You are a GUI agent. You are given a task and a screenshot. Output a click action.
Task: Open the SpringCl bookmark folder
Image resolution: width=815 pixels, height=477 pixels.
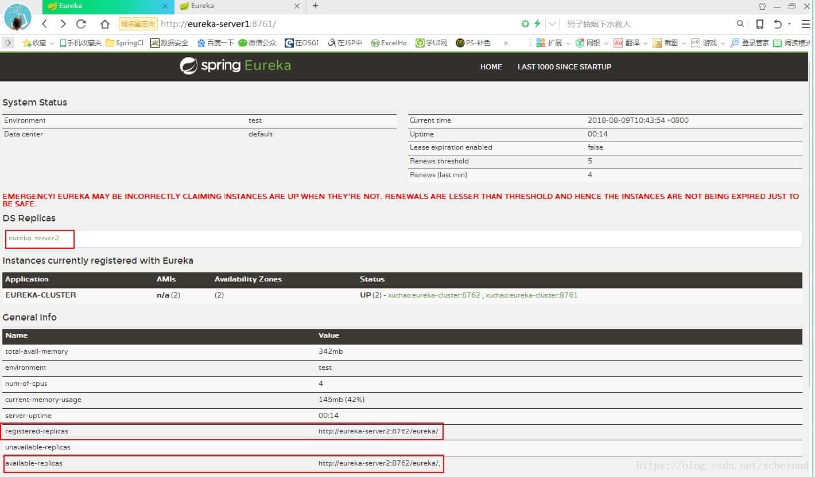(125, 42)
